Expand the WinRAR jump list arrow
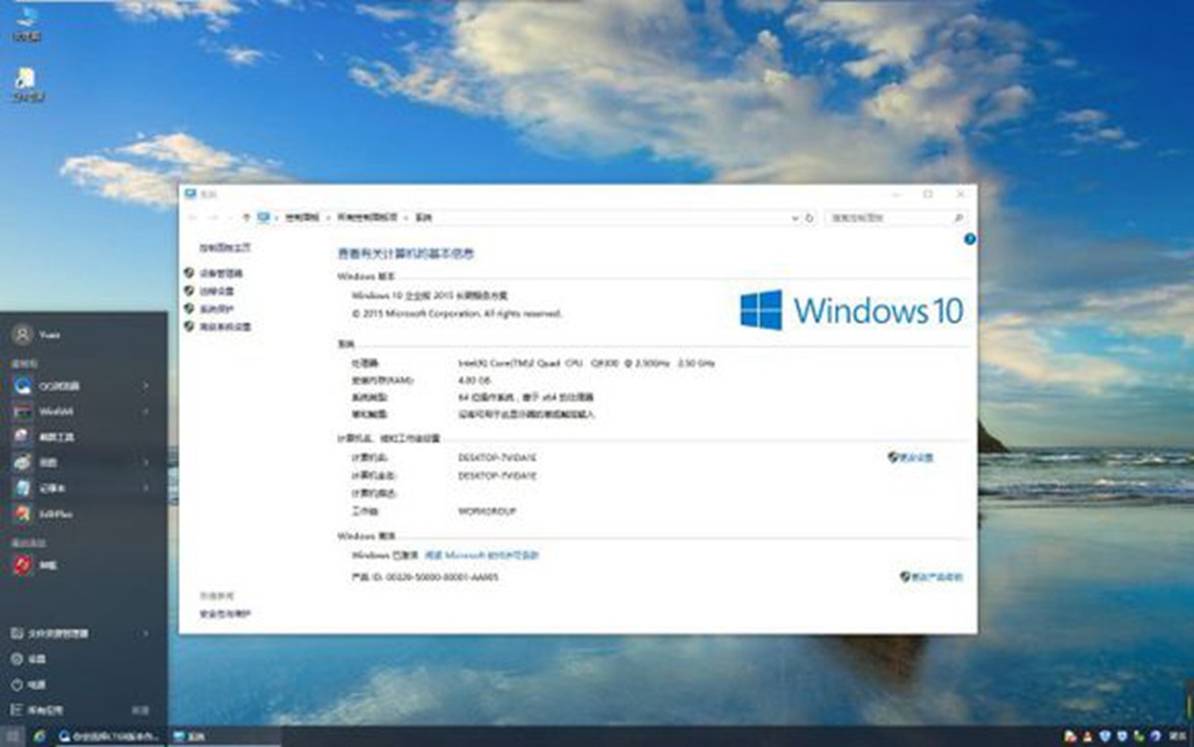Viewport: 1194px width, 747px height. tap(146, 411)
